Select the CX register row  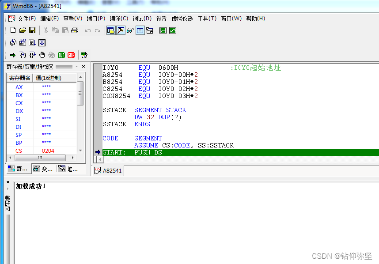(42, 103)
